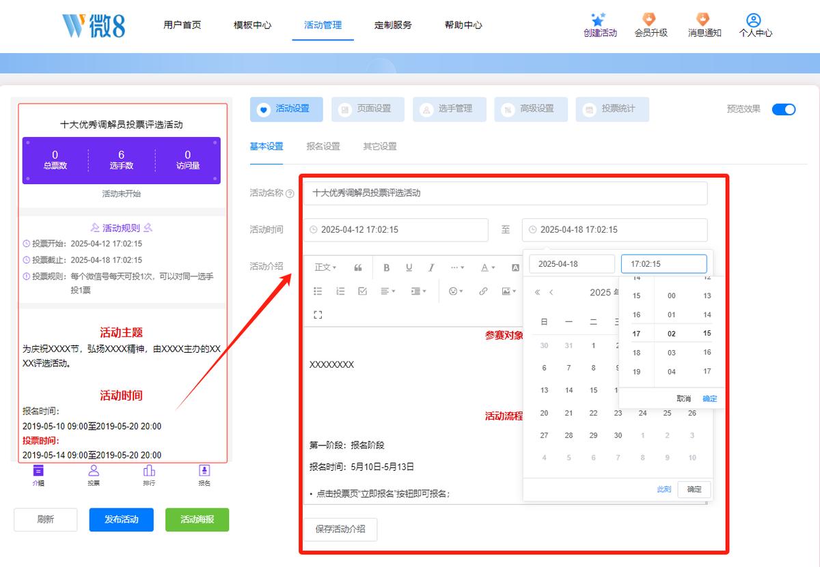Image resolution: width=820 pixels, height=567 pixels.
Task: Open the 活动管理 menu item
Action: point(323,25)
